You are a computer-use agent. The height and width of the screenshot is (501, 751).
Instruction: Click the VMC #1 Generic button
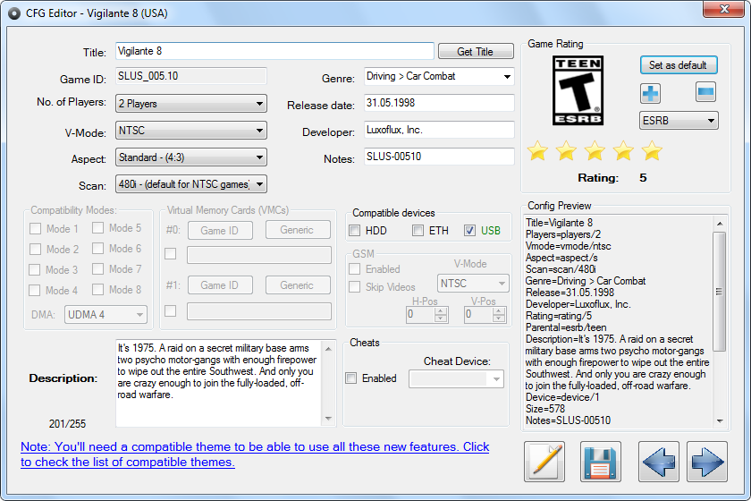tap(298, 284)
